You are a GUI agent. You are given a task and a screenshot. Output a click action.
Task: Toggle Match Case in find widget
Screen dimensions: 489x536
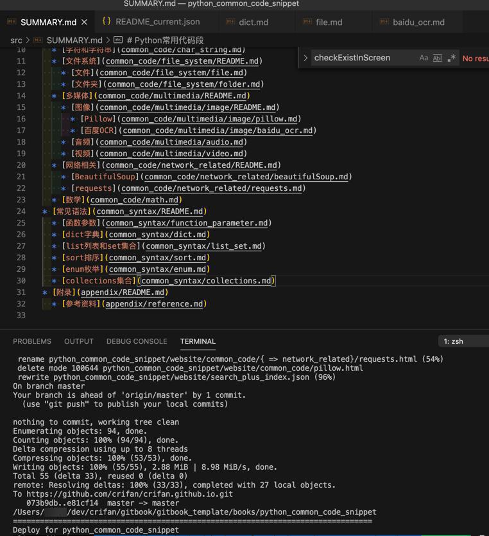pyautogui.click(x=424, y=58)
